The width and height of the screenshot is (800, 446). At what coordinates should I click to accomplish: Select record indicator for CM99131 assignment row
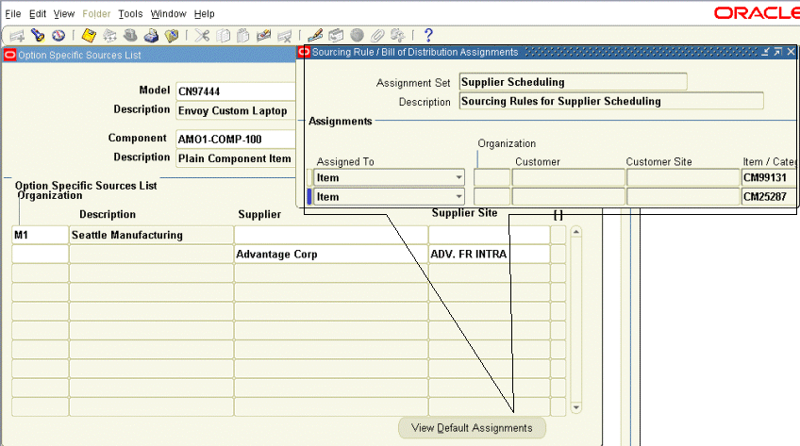coord(309,177)
